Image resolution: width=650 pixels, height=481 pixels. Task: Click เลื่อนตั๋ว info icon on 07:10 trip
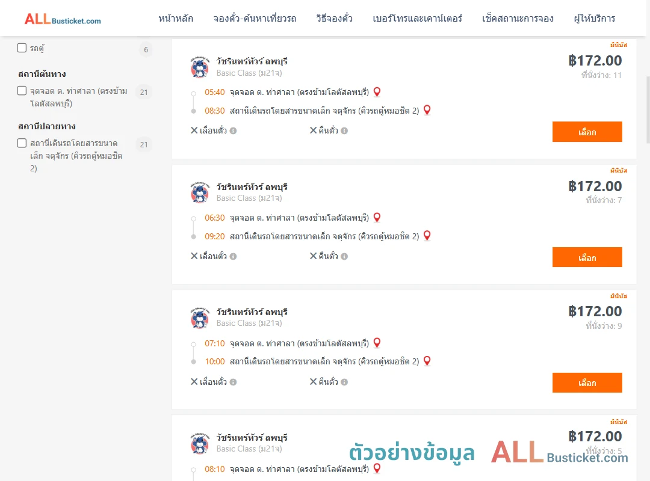(x=233, y=382)
